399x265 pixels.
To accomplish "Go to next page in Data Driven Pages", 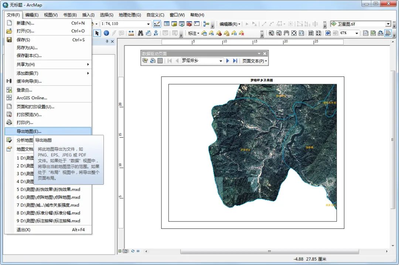I will pyautogui.click(x=228, y=61).
